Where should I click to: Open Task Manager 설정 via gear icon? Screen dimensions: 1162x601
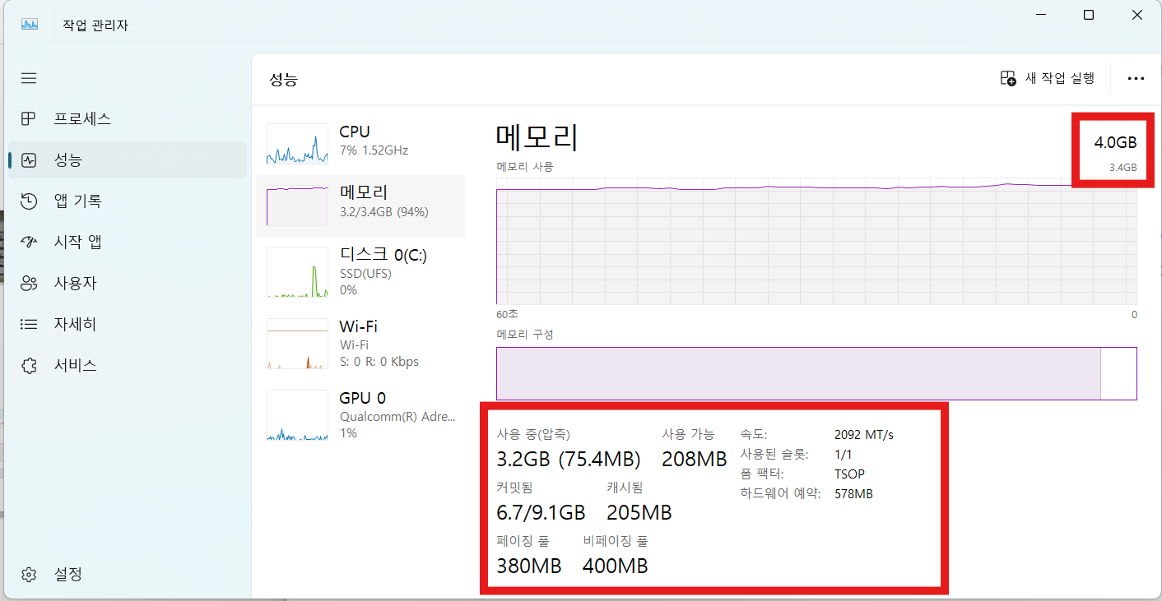pyautogui.click(x=29, y=574)
